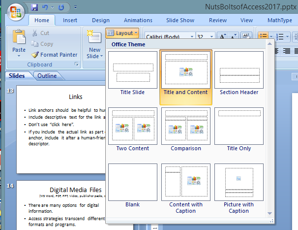Screen dimensions: 298x230
Task: Open the bullets style dropdown arrow
Action: 271,36
